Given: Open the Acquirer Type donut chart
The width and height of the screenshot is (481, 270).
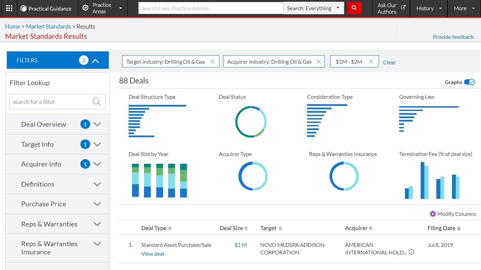Looking at the screenshot, I should pos(253,176).
